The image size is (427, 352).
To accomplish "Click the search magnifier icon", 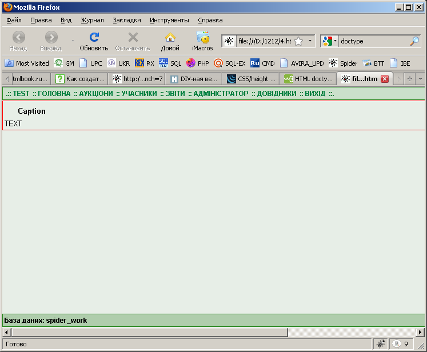I will click(x=414, y=41).
